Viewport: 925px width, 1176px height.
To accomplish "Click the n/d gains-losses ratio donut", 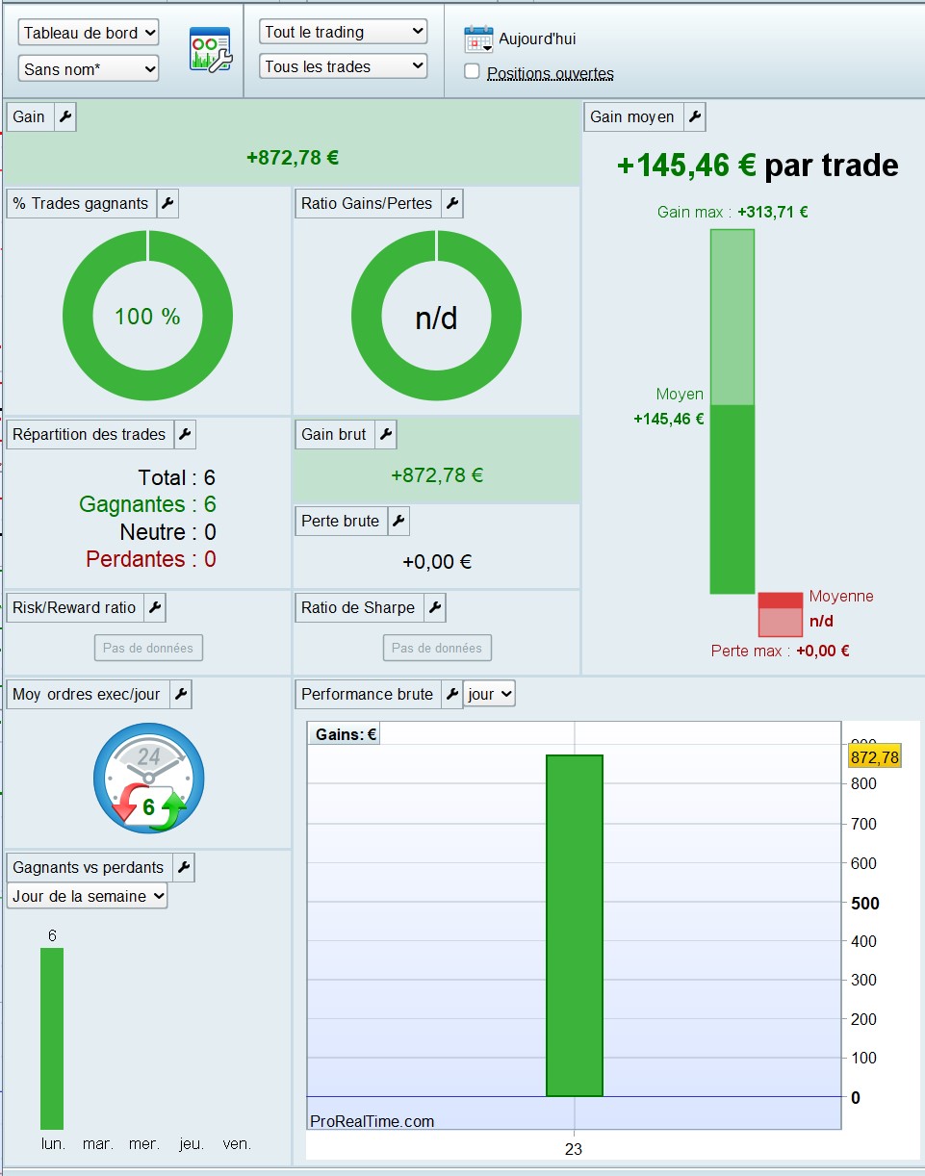I will pos(437,316).
